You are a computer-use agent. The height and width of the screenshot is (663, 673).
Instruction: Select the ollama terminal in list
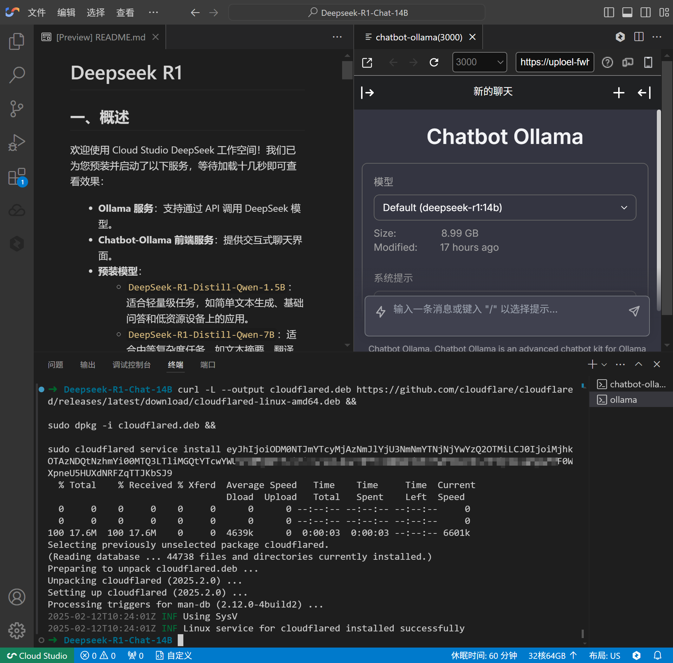tap(631, 400)
